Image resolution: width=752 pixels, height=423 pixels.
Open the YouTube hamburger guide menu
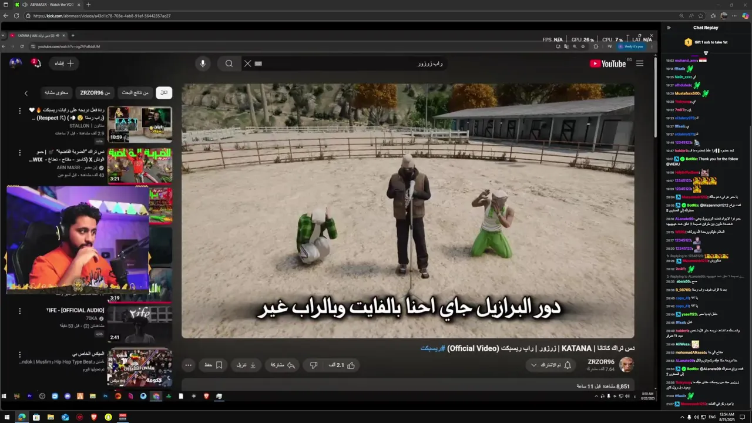pyautogui.click(x=640, y=63)
